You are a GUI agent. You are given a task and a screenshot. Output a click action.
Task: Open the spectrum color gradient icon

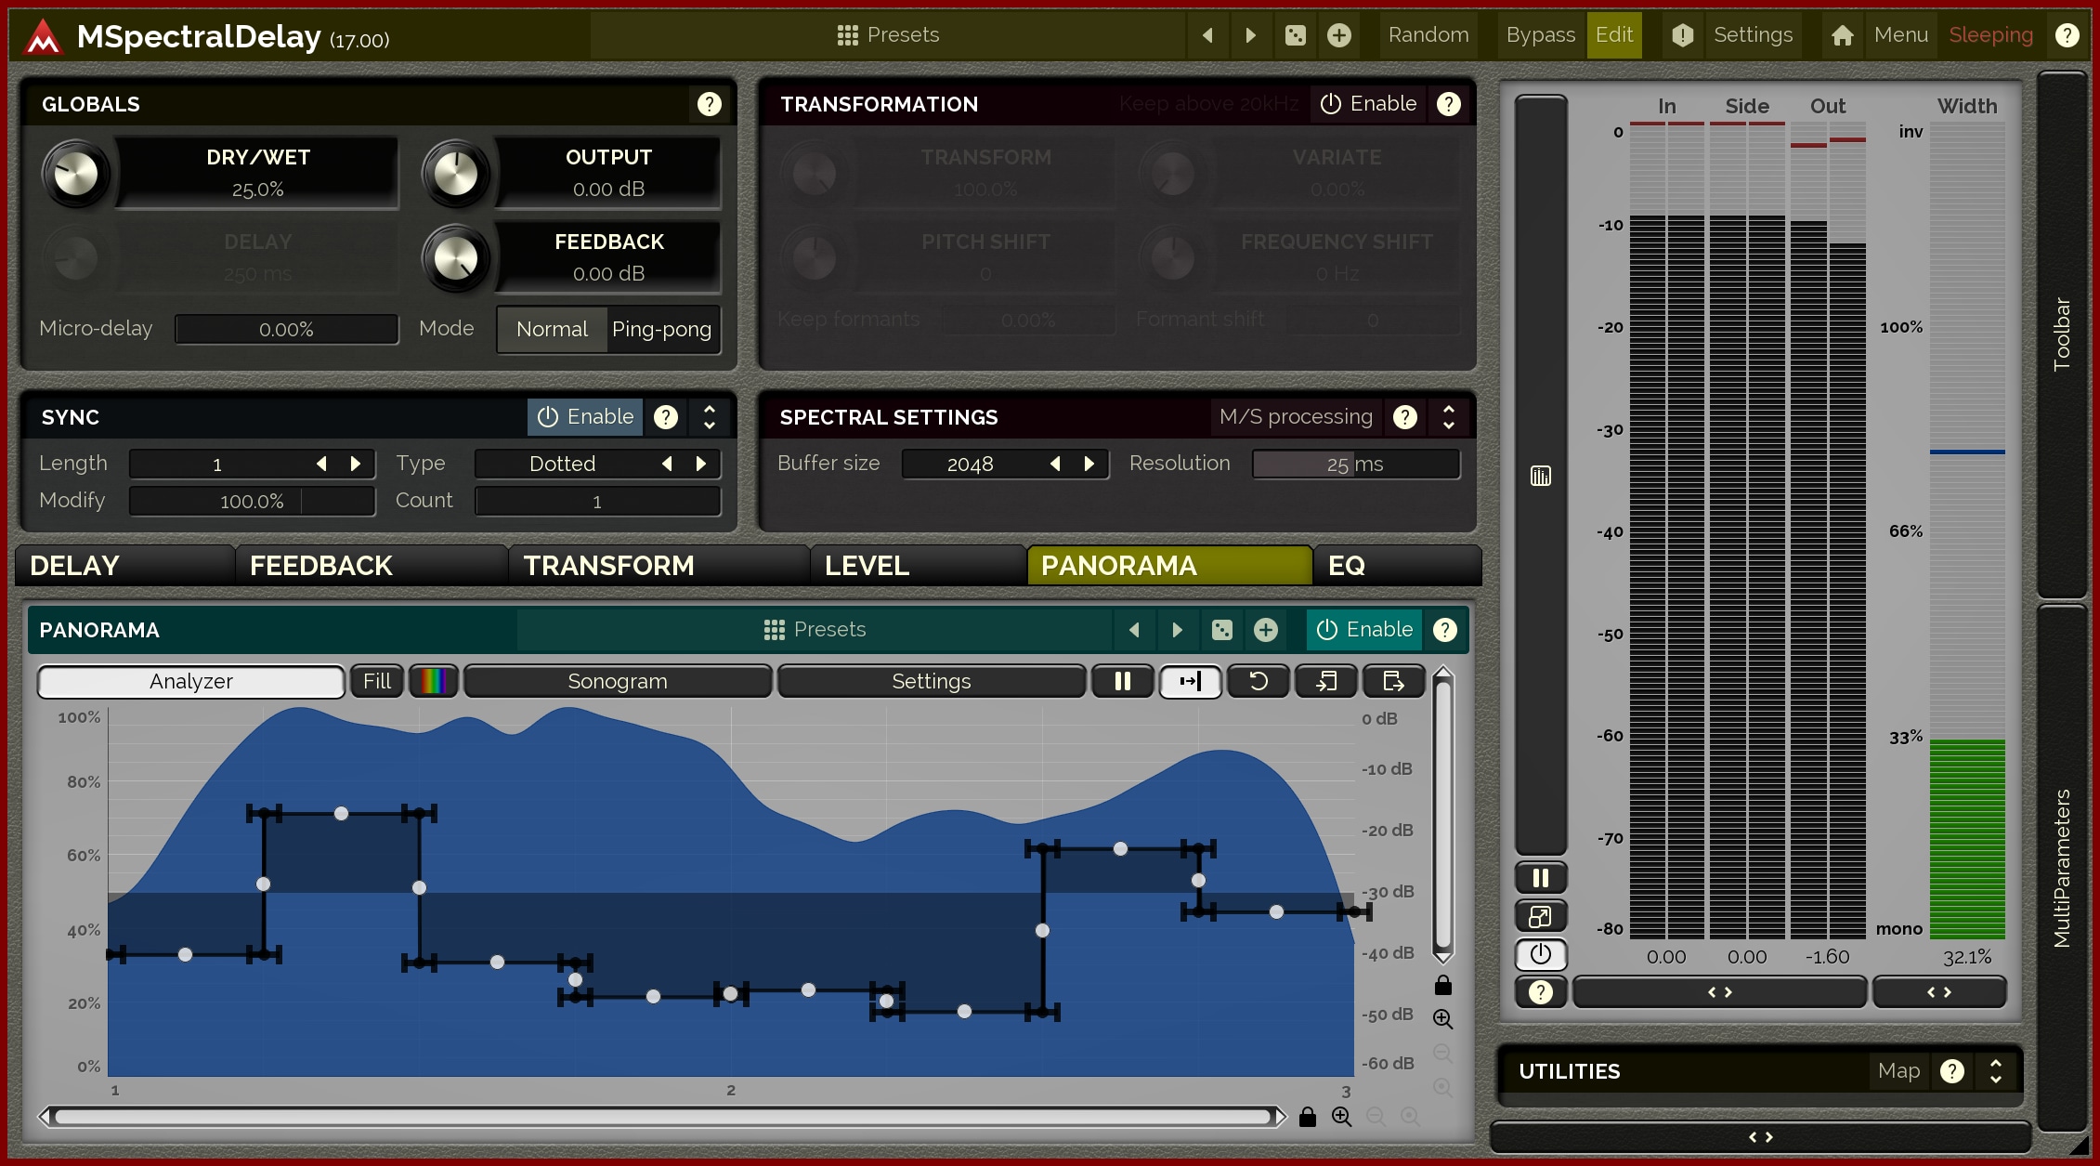(434, 681)
